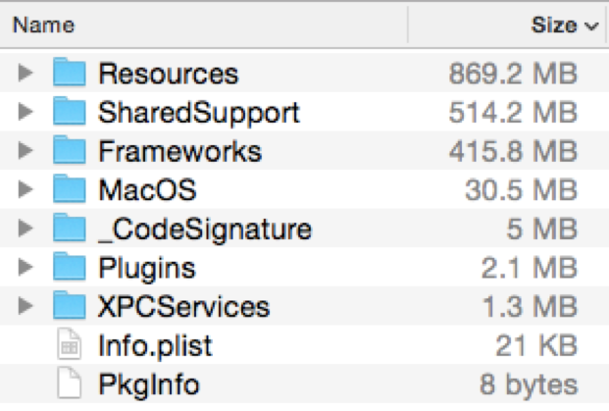Click the _CodeSignature folder icon
The width and height of the screenshot is (609, 411).
(69, 229)
